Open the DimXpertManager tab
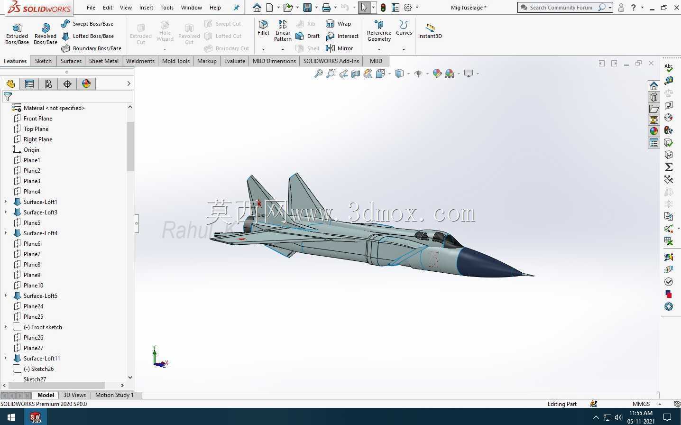Screen dimensions: 681x425 [67, 84]
